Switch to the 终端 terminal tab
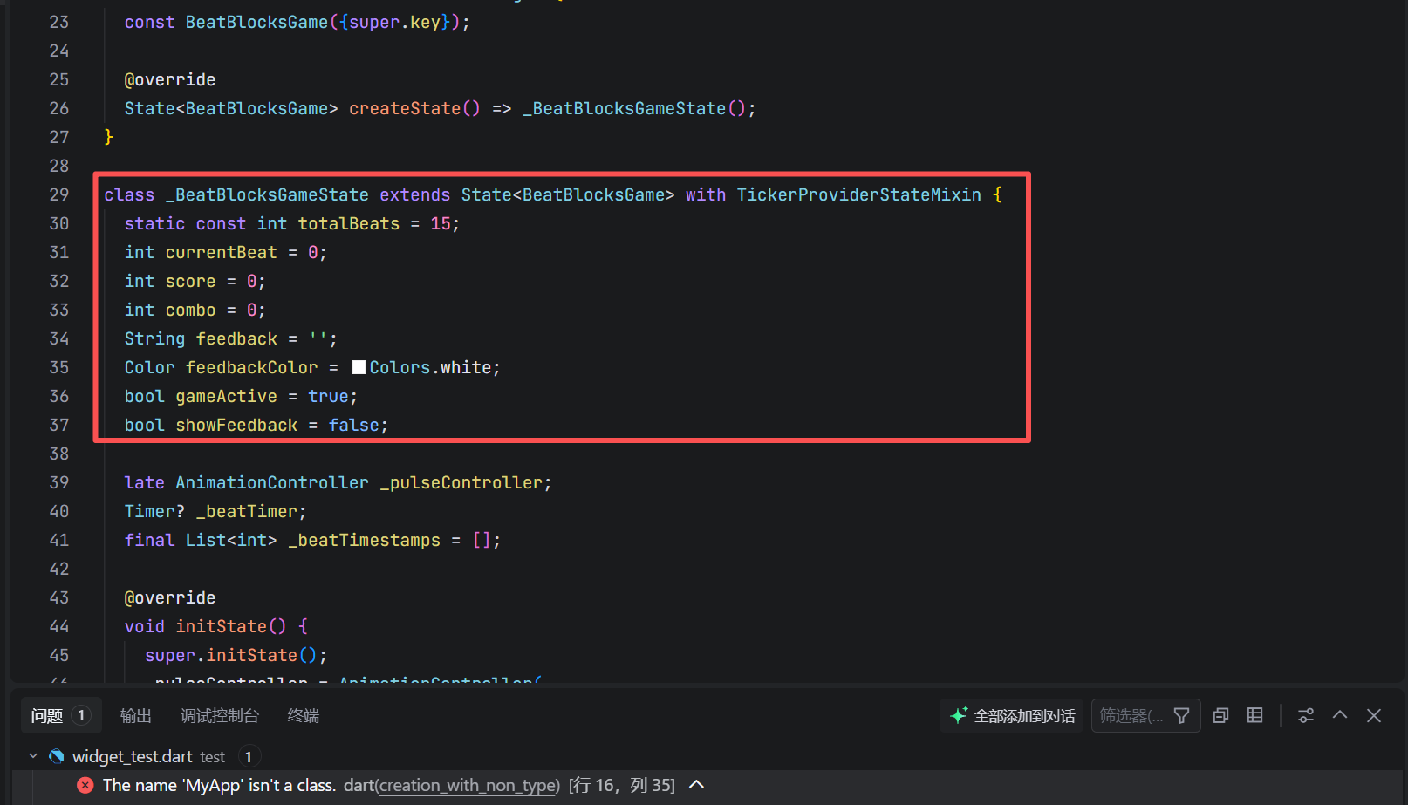 (x=303, y=716)
